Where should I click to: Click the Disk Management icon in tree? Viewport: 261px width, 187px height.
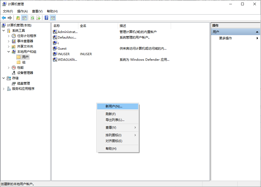pos(14,83)
